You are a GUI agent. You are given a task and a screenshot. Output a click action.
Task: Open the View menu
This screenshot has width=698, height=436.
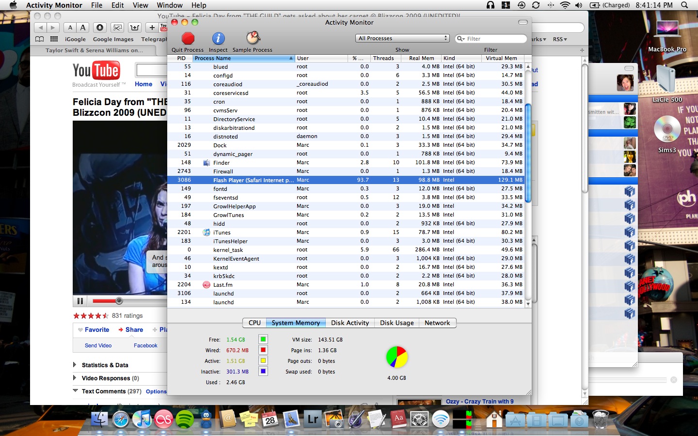pyautogui.click(x=140, y=5)
